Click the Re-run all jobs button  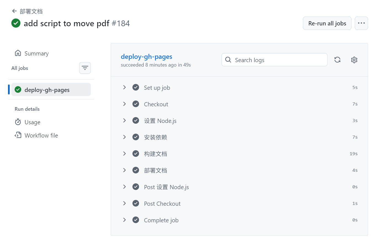pos(327,23)
